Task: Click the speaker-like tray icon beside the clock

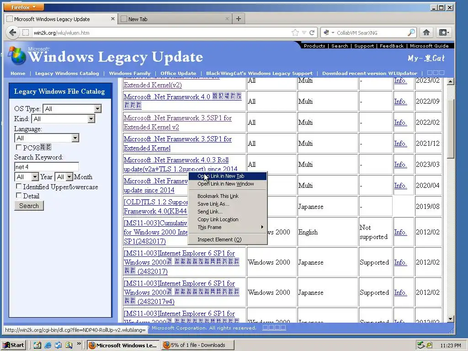Action: [429, 345]
